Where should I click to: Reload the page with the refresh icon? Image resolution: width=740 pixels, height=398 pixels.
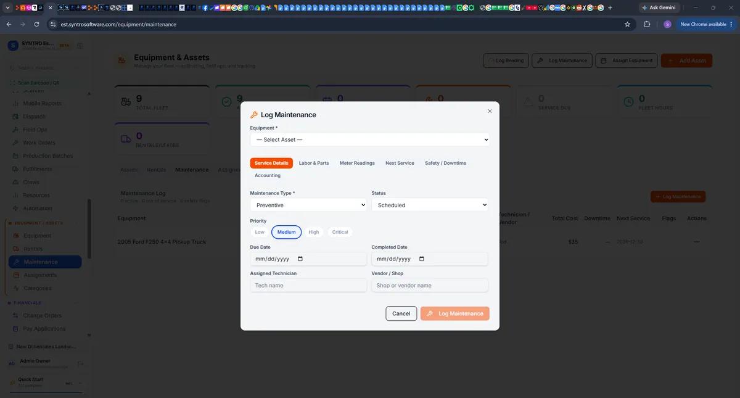[x=37, y=24]
